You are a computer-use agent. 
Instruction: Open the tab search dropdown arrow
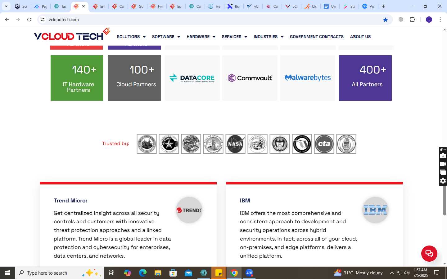[x=6, y=6]
